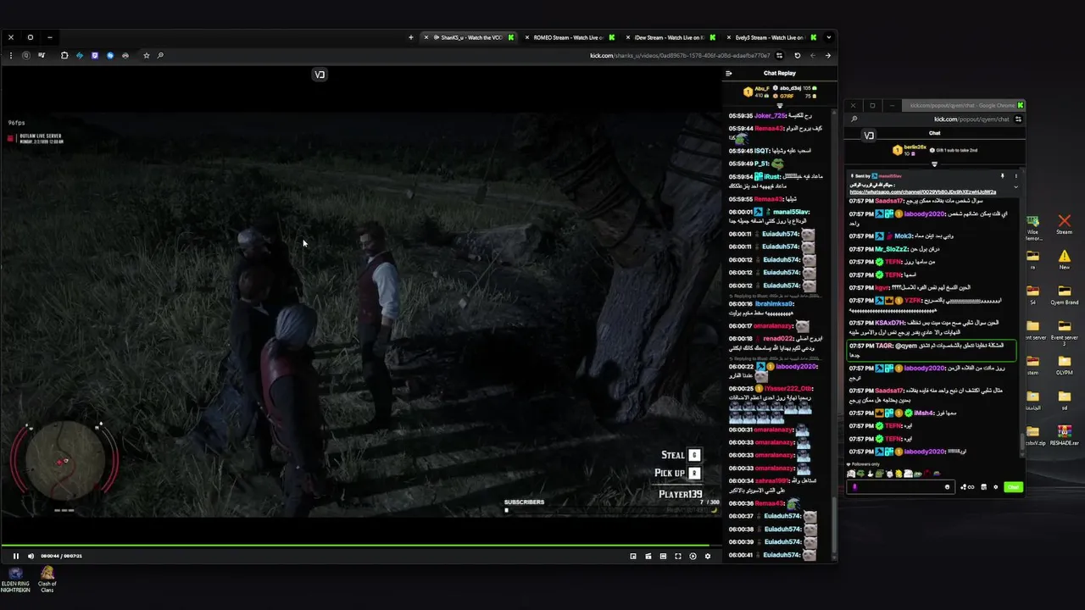1085x610 pixels.
Task: Close the ROMEO Stream tab
Action: [527, 37]
